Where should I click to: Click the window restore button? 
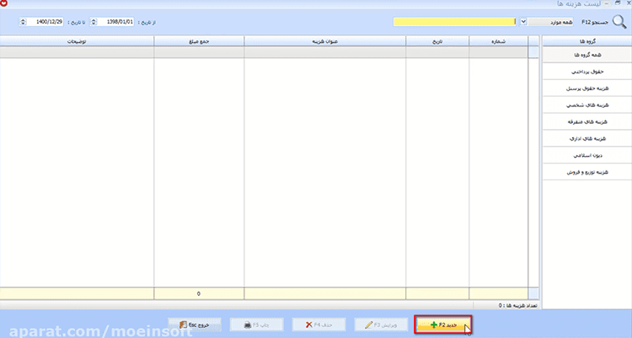coord(618,3)
